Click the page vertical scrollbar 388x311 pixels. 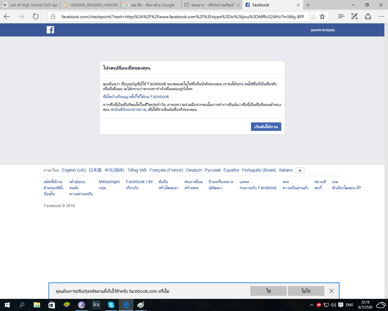pyautogui.click(x=386, y=161)
